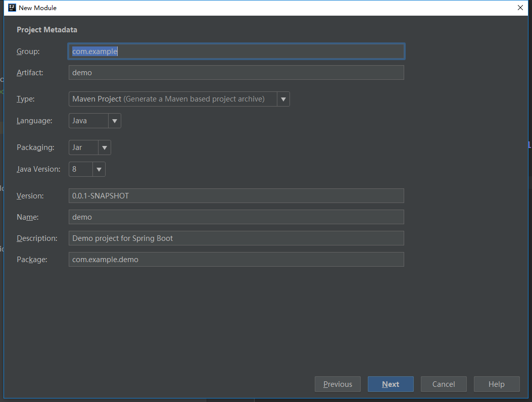Image resolution: width=532 pixels, height=402 pixels.
Task: Close the New Module dialog
Action: coord(520,8)
